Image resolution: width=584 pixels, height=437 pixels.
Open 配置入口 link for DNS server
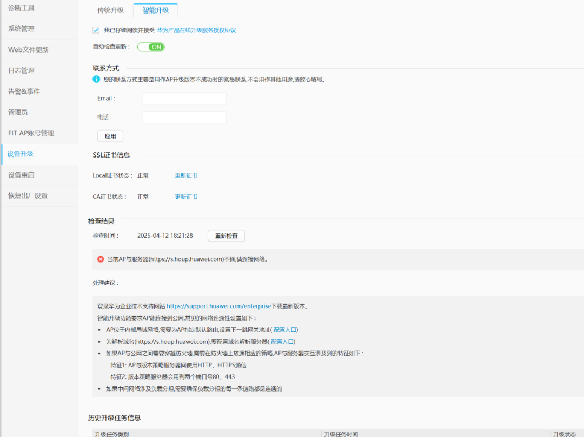[x=282, y=341]
